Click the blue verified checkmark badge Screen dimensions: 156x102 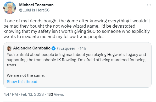pos(54,48)
